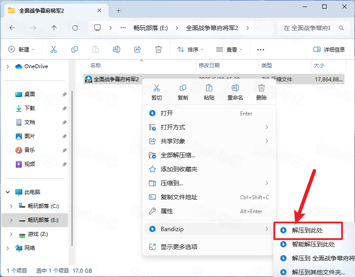Expand the OneDrive tree node
Screen dimensions: 355x277
pyautogui.click(x=8, y=66)
